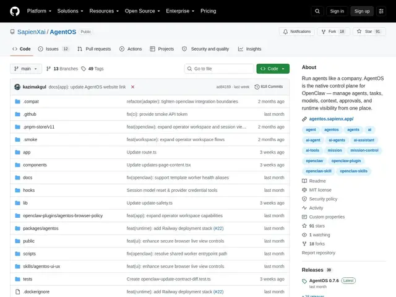
Task: Click the Notifications bell button
Action: pyautogui.click(x=297, y=32)
